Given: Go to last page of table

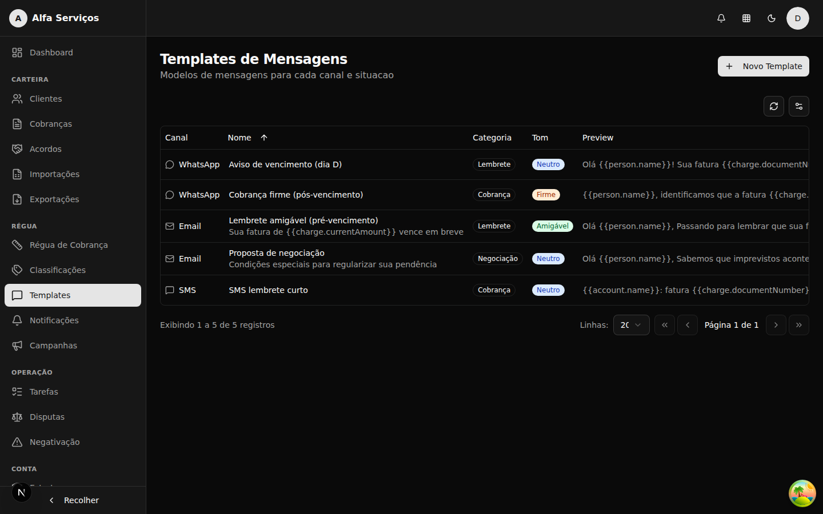Looking at the screenshot, I should 799,325.
